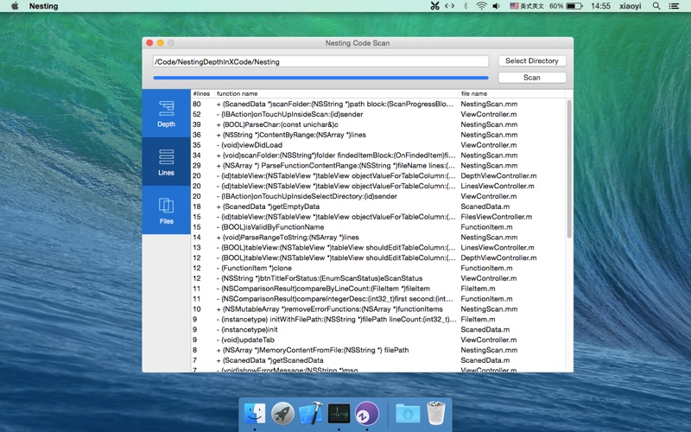Open Spotlight search icon
The width and height of the screenshot is (691, 432).
(x=656, y=6)
